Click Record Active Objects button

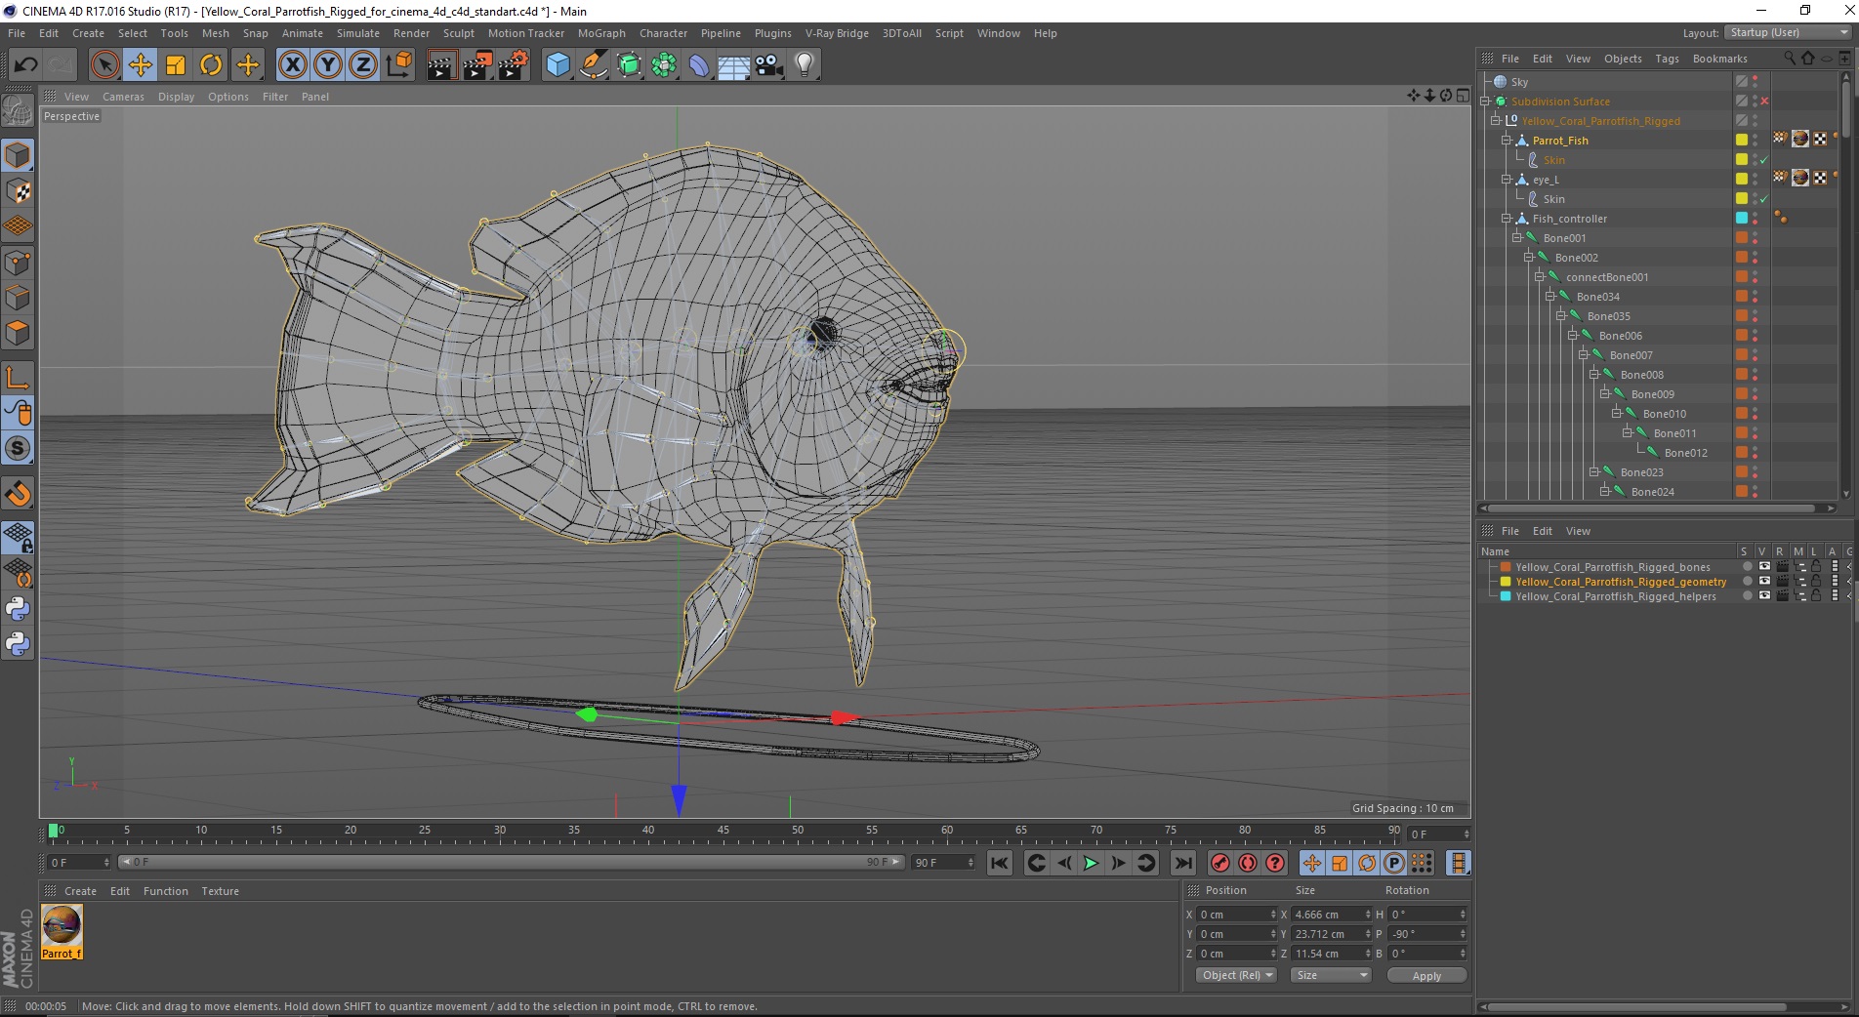1219,863
